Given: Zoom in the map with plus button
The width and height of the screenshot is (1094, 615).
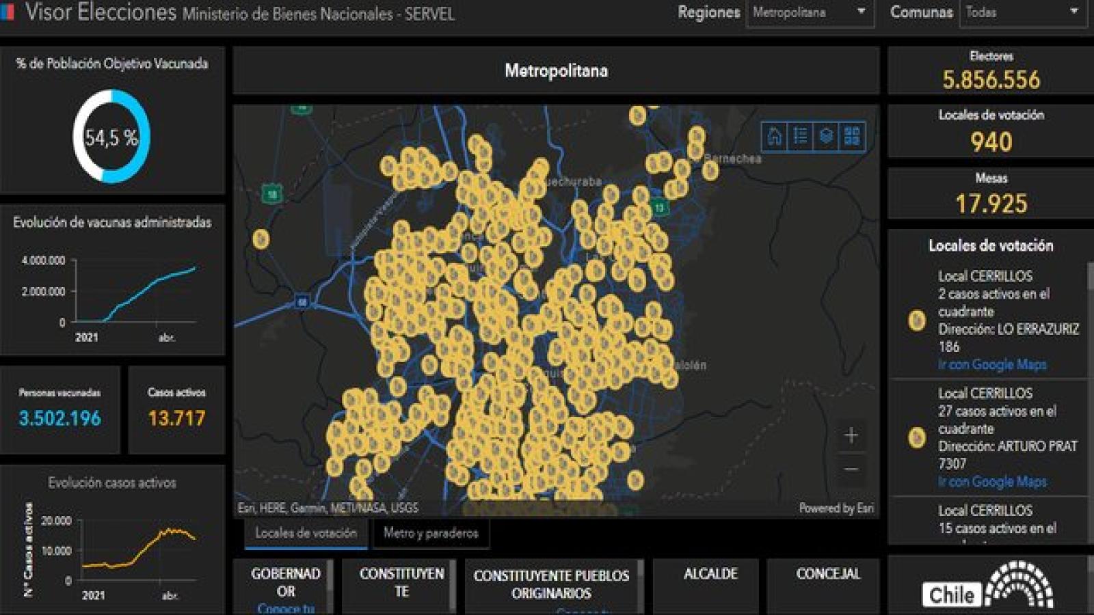Looking at the screenshot, I should (x=851, y=435).
